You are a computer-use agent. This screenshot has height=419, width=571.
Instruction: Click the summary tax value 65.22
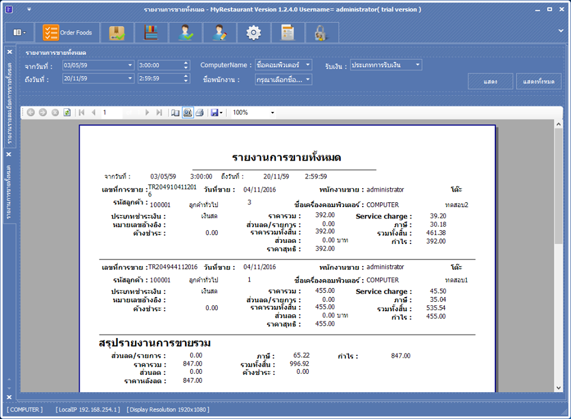[x=302, y=355]
